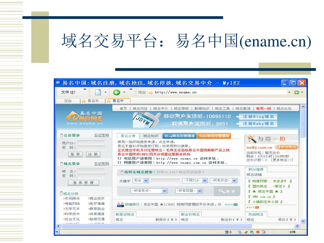This screenshot has width=324, height=243.
Task: Open the 新闻知识 nav item
Action: [x=202, y=109]
